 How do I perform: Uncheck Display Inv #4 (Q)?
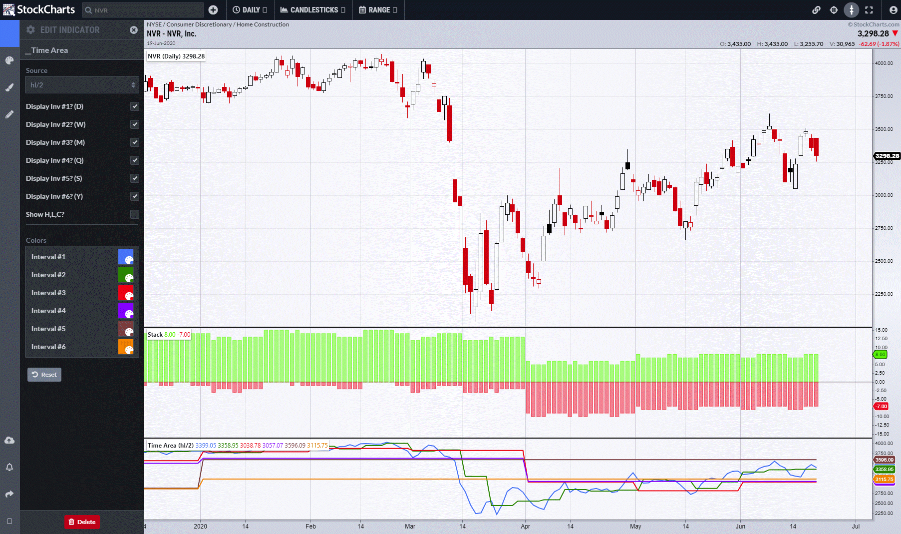coord(135,160)
